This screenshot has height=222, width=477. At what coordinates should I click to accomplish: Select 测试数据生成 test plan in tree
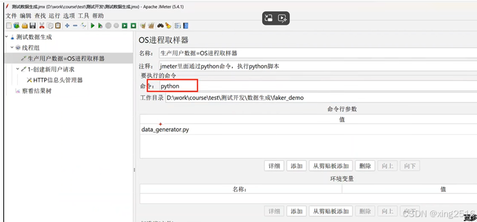(x=34, y=37)
